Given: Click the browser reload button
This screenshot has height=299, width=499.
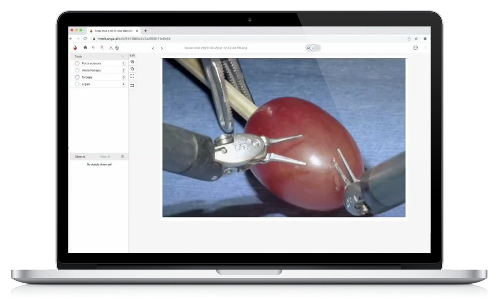Looking at the screenshot, I should pos(85,39).
